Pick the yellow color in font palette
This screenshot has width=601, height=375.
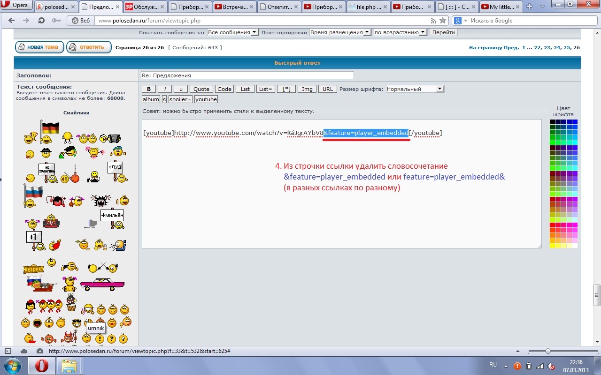pyautogui.click(x=553, y=245)
